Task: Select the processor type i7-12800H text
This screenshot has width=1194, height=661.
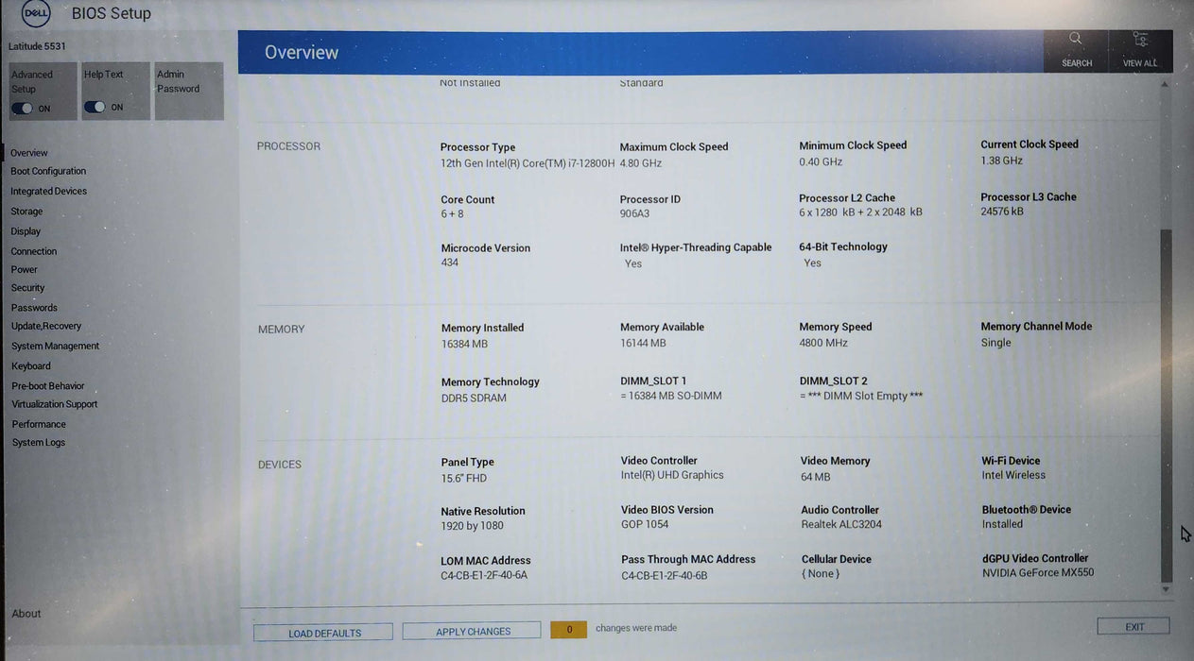Action: [528, 163]
